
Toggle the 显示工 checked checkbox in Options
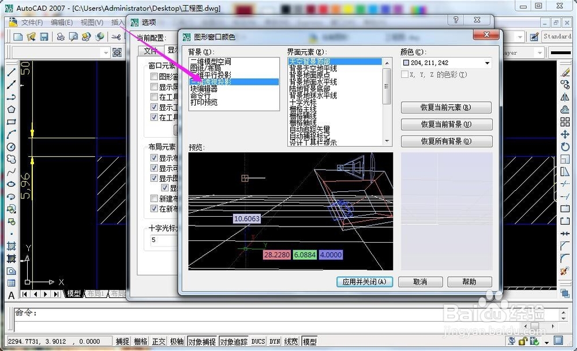pyautogui.click(x=154, y=107)
